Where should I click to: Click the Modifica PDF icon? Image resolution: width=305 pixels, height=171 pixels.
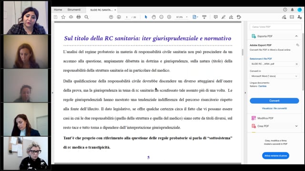[254, 118]
